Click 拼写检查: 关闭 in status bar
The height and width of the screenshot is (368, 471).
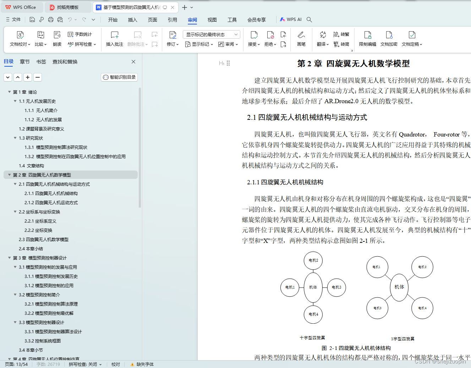(85, 364)
